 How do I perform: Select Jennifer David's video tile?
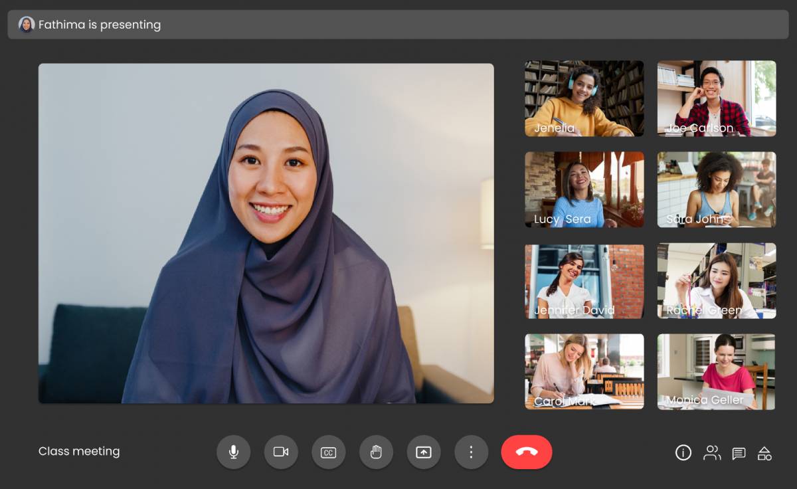(x=584, y=280)
